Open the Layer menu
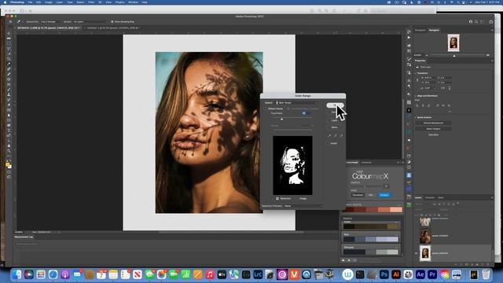This screenshot has height=283, width=503. 60,2
